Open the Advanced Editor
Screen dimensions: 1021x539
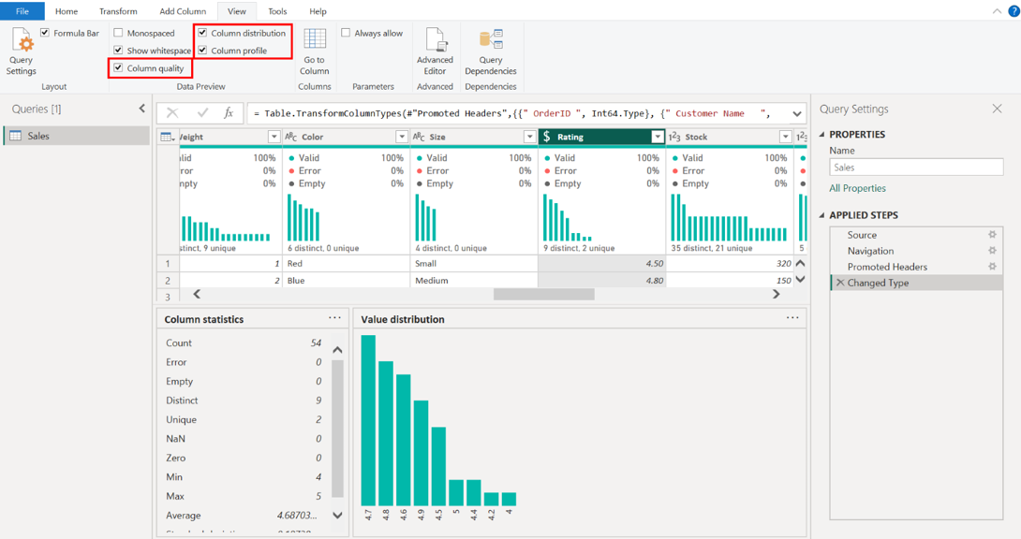pyautogui.click(x=435, y=51)
